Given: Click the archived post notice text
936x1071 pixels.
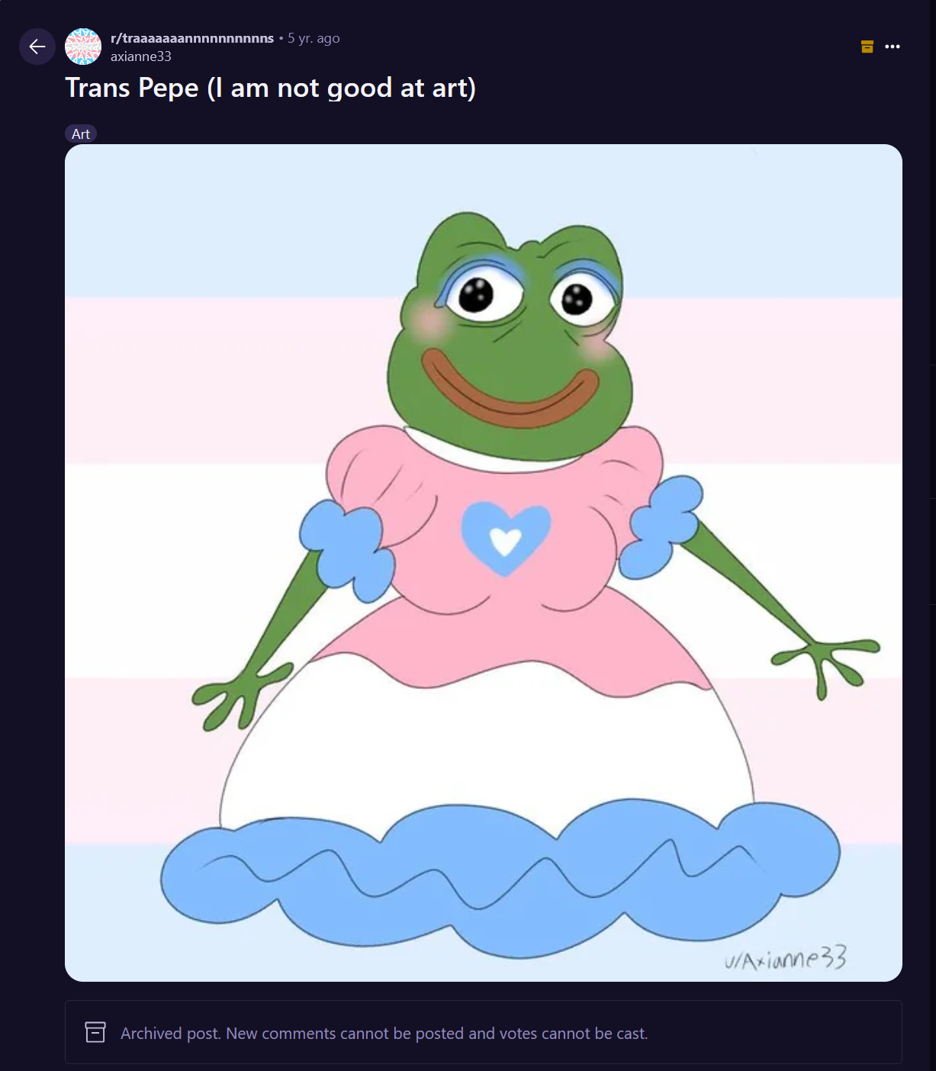Looking at the screenshot, I should point(384,1034).
